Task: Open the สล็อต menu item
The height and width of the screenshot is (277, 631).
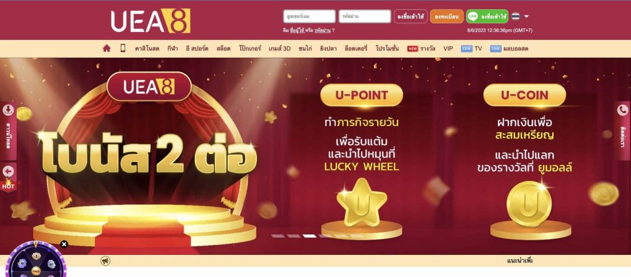Action: coord(223,49)
